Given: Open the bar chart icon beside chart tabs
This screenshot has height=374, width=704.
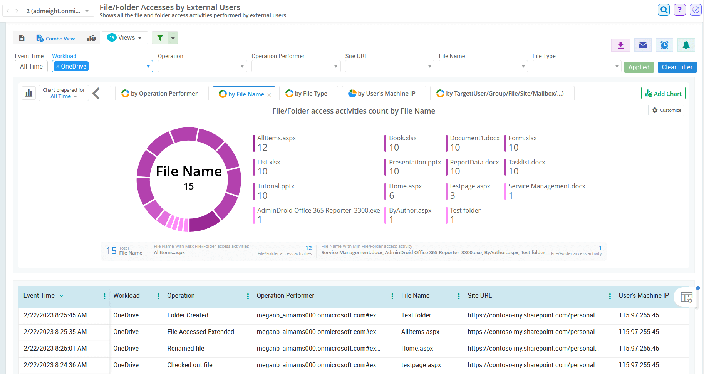Looking at the screenshot, I should pyautogui.click(x=28, y=93).
